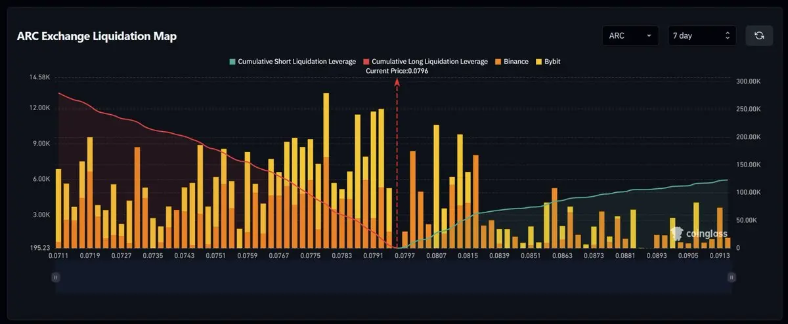Click the 0.0751 x-axis label

pyautogui.click(x=215, y=257)
